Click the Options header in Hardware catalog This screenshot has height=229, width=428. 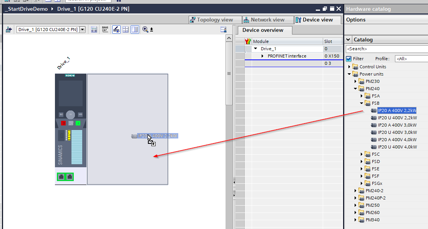pyautogui.click(x=356, y=20)
